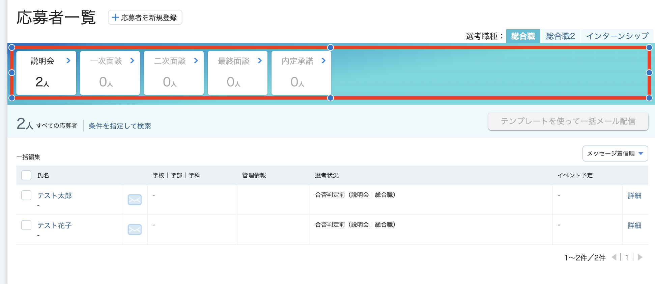
Task: Check the box for テスト太郎
Action: click(x=26, y=195)
